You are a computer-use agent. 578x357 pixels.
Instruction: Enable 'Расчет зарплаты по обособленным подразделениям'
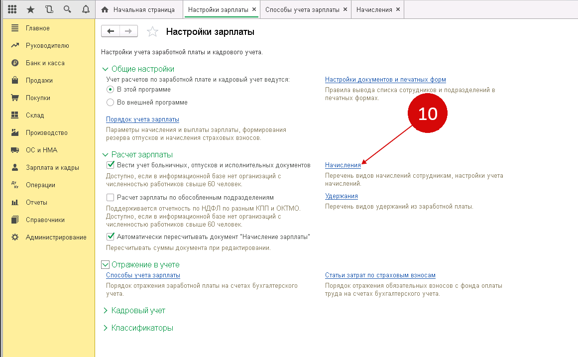[111, 197]
